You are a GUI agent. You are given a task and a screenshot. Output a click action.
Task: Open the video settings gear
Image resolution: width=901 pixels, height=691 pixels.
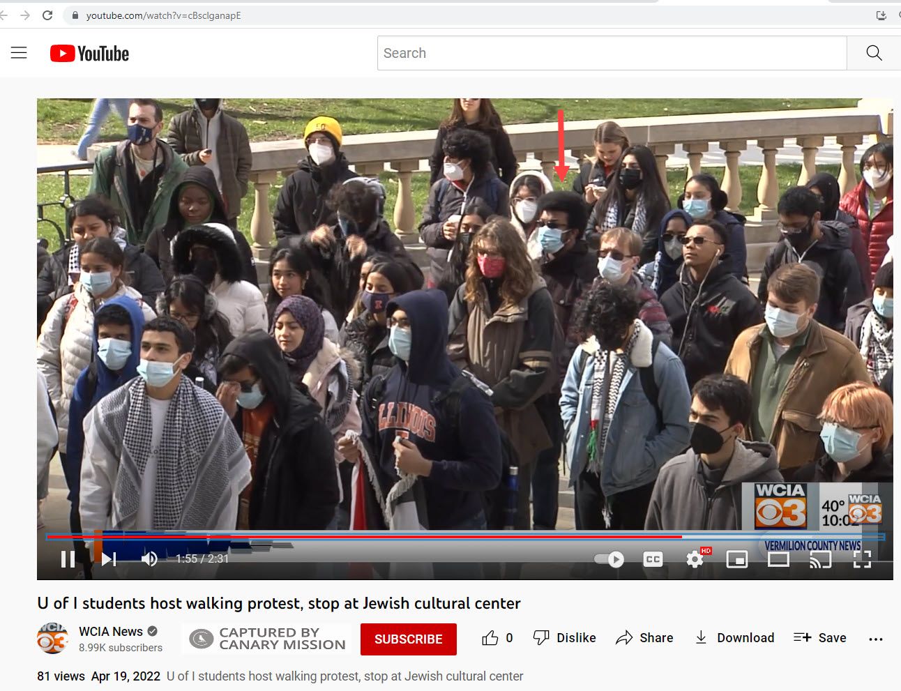695,559
